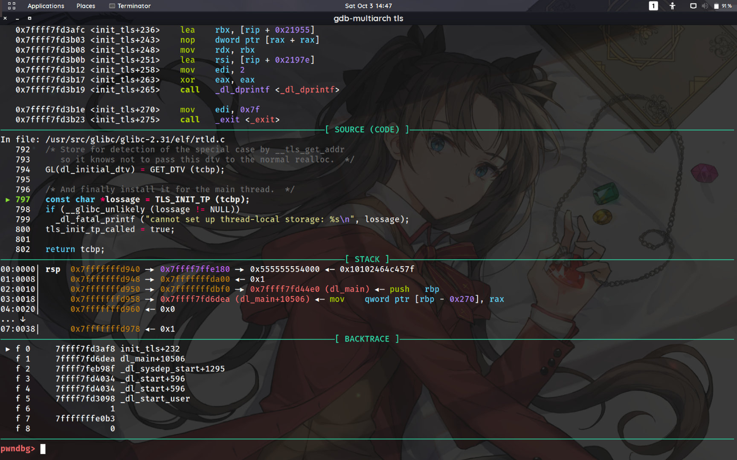Image resolution: width=737 pixels, height=460 pixels.
Task: Click backtrace frame 3 _dl_start+596
Action: point(120,379)
